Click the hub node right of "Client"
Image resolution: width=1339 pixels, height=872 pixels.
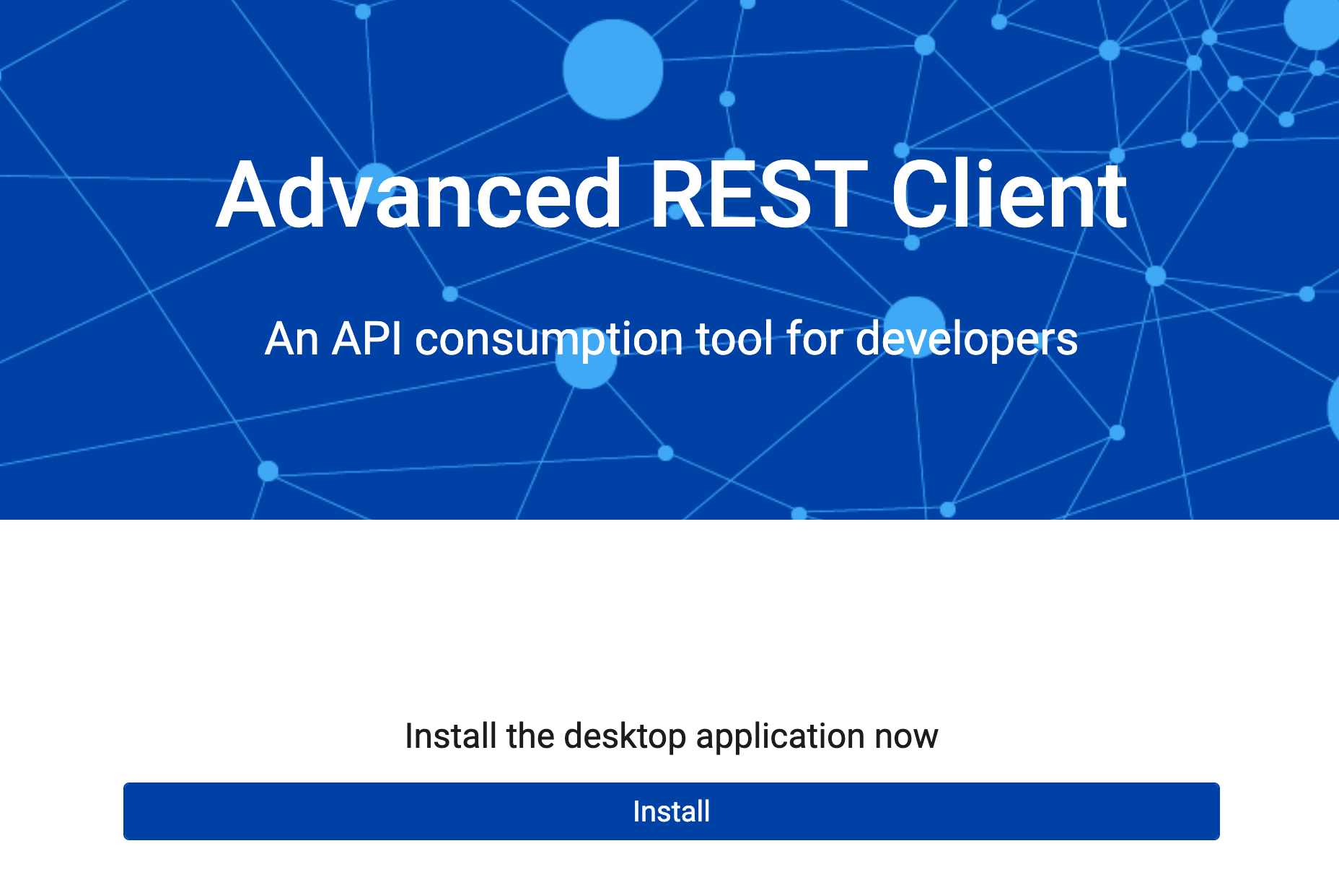click(x=1156, y=276)
